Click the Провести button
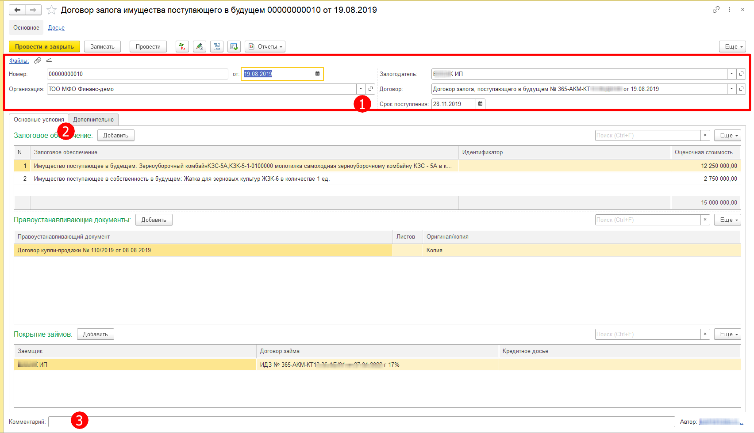The width and height of the screenshot is (754, 433). 148,46
